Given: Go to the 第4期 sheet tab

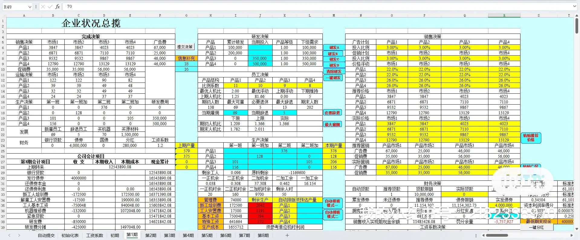Looking at the screenshot, I should pyautogui.click(x=188, y=235).
